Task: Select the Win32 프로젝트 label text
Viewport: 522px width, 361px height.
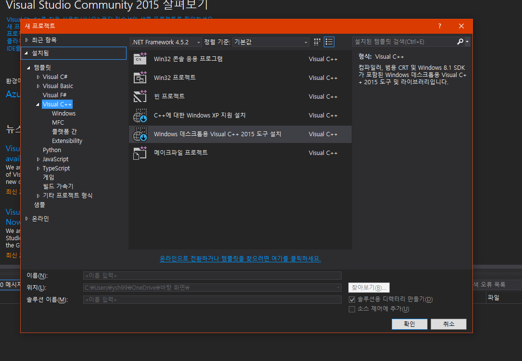Action: coord(175,77)
